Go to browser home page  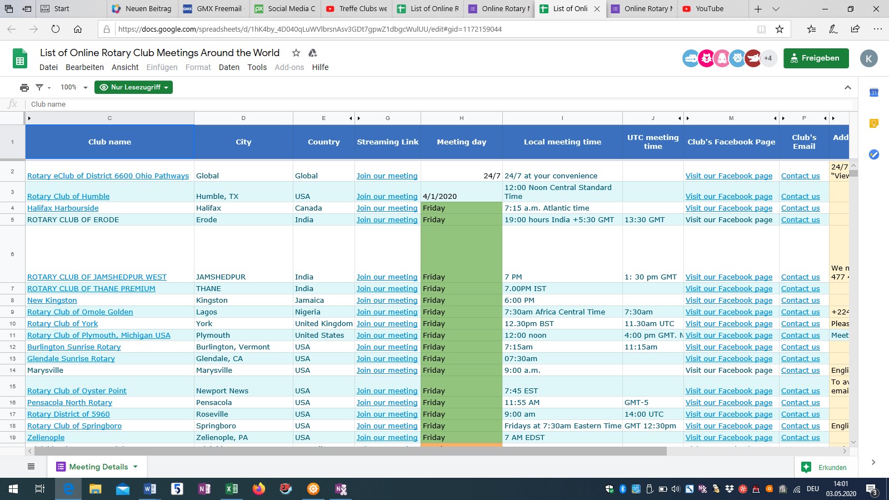tap(78, 29)
